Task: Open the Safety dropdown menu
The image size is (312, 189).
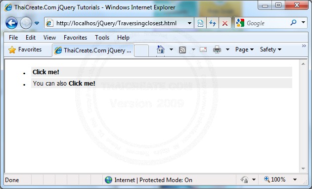Action: pyautogui.click(x=270, y=49)
